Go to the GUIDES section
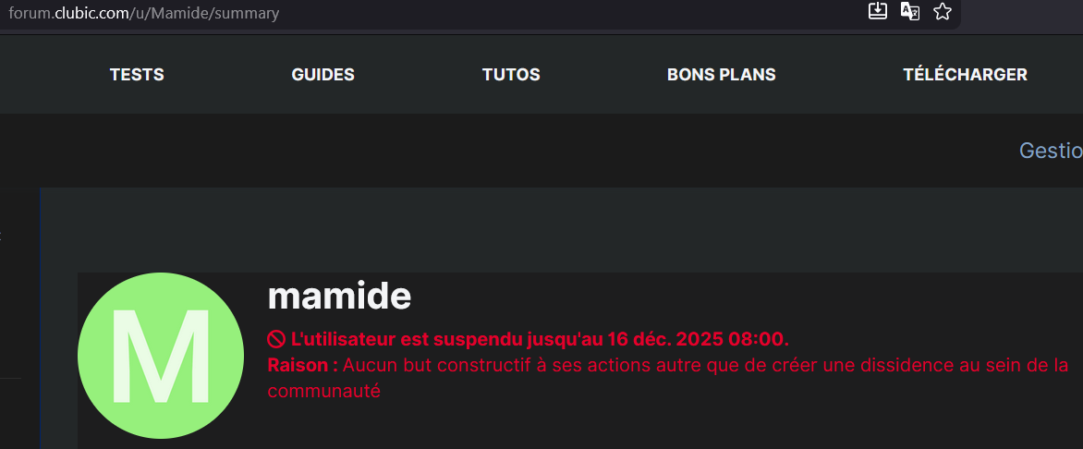This screenshot has height=449, width=1083. [x=322, y=75]
